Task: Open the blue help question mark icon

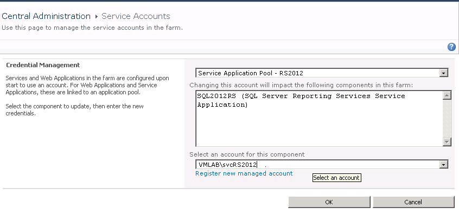Action: click(451, 47)
